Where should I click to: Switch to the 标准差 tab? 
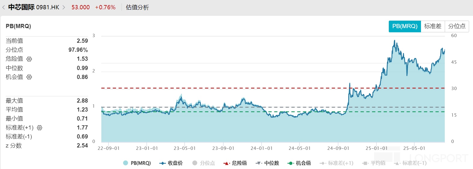(x=433, y=26)
